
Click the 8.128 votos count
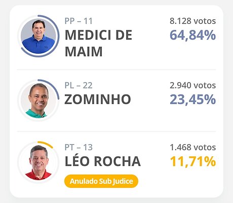coord(192,21)
